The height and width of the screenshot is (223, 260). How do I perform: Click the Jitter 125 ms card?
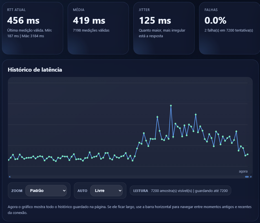click(x=164, y=28)
